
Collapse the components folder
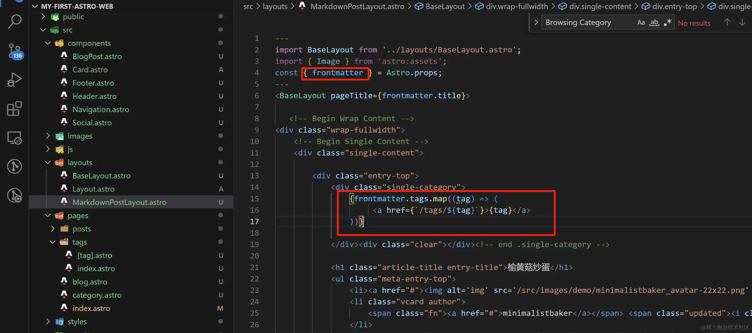pos(89,43)
